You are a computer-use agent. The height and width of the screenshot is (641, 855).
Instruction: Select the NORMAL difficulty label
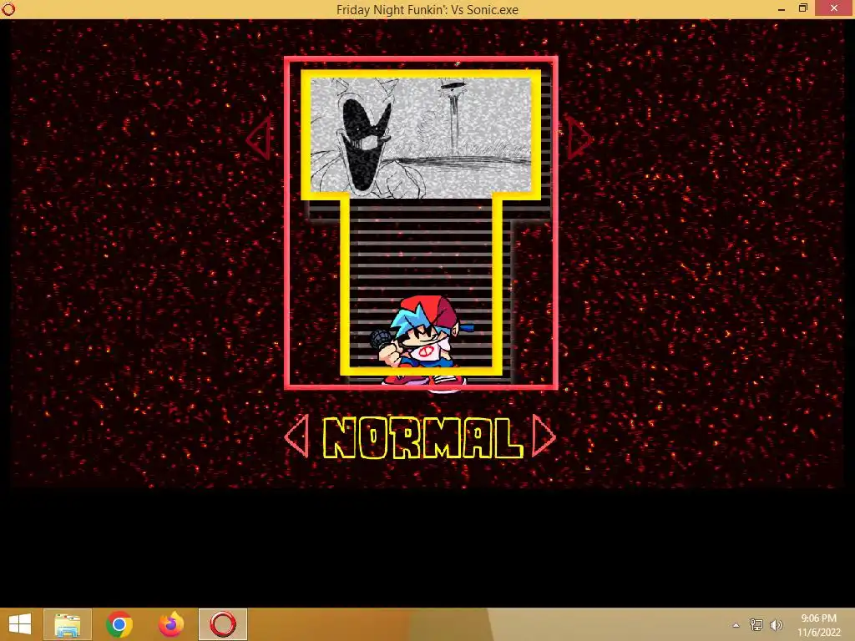point(422,437)
